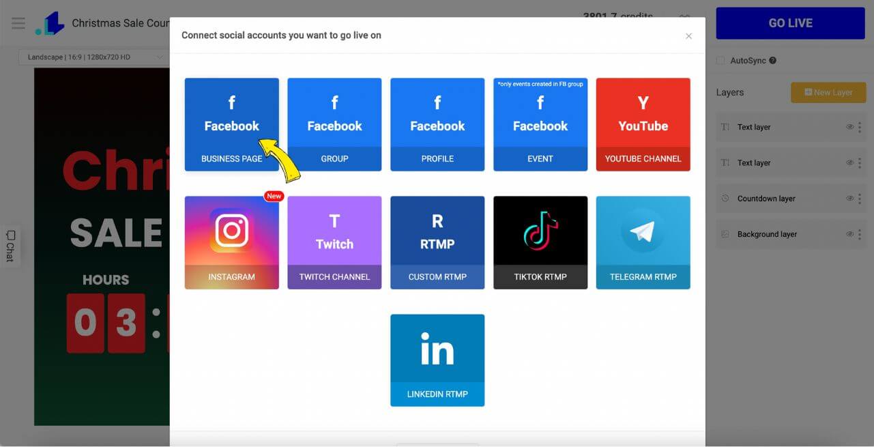Image resolution: width=874 pixels, height=447 pixels.
Task: Click the app logo in header
Action: [x=50, y=23]
